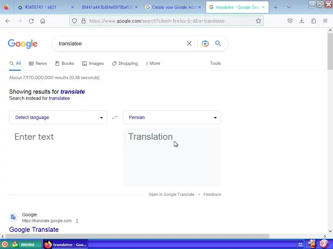The height and width of the screenshot is (249, 333).
Task: Open a new browser tab
Action: (276, 7)
